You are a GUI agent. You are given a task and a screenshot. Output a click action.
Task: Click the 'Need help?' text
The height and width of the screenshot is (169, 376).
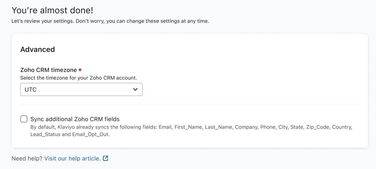coord(27,158)
